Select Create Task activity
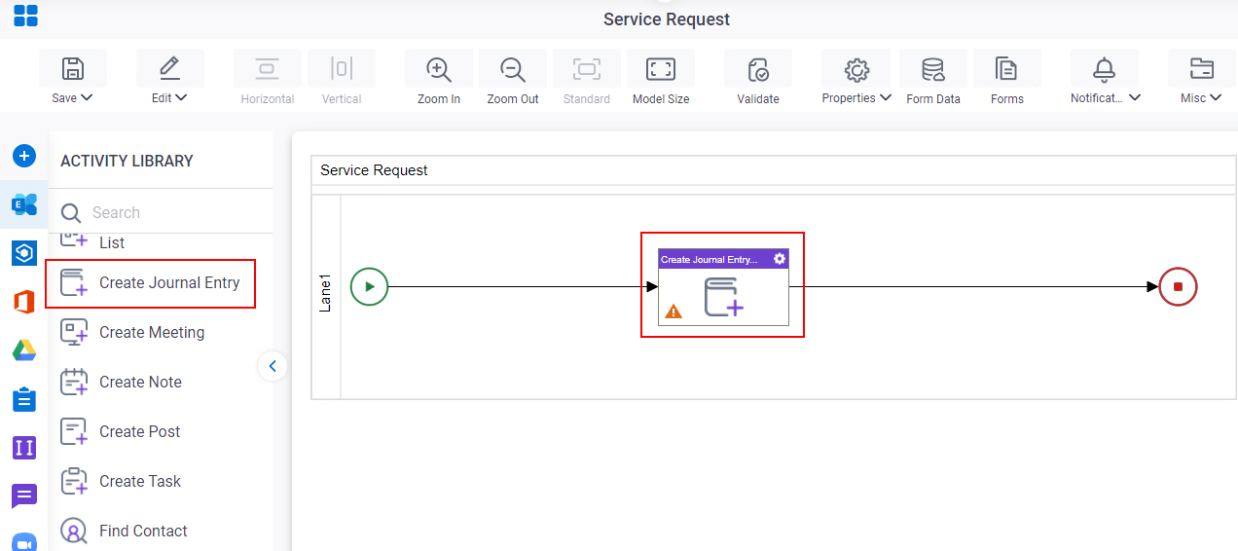 (x=121, y=481)
